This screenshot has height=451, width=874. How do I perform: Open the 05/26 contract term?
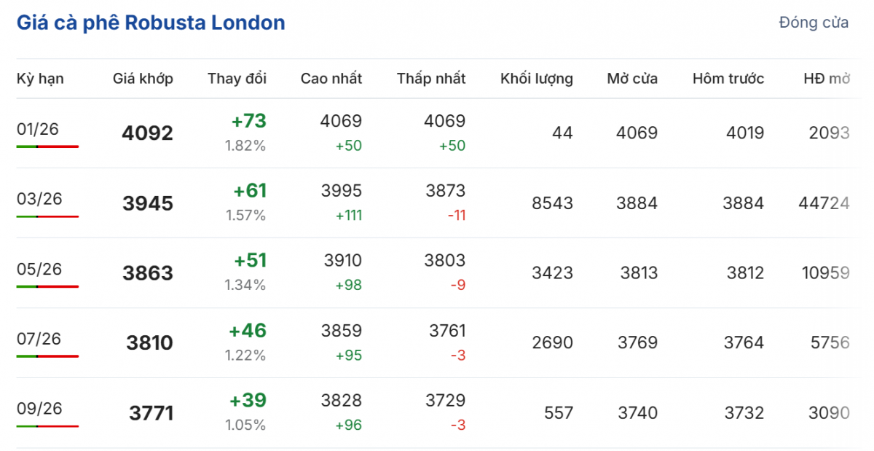(39, 269)
